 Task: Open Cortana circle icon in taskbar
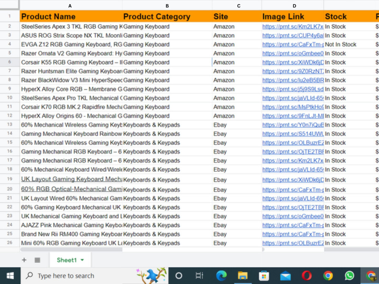click(179, 276)
